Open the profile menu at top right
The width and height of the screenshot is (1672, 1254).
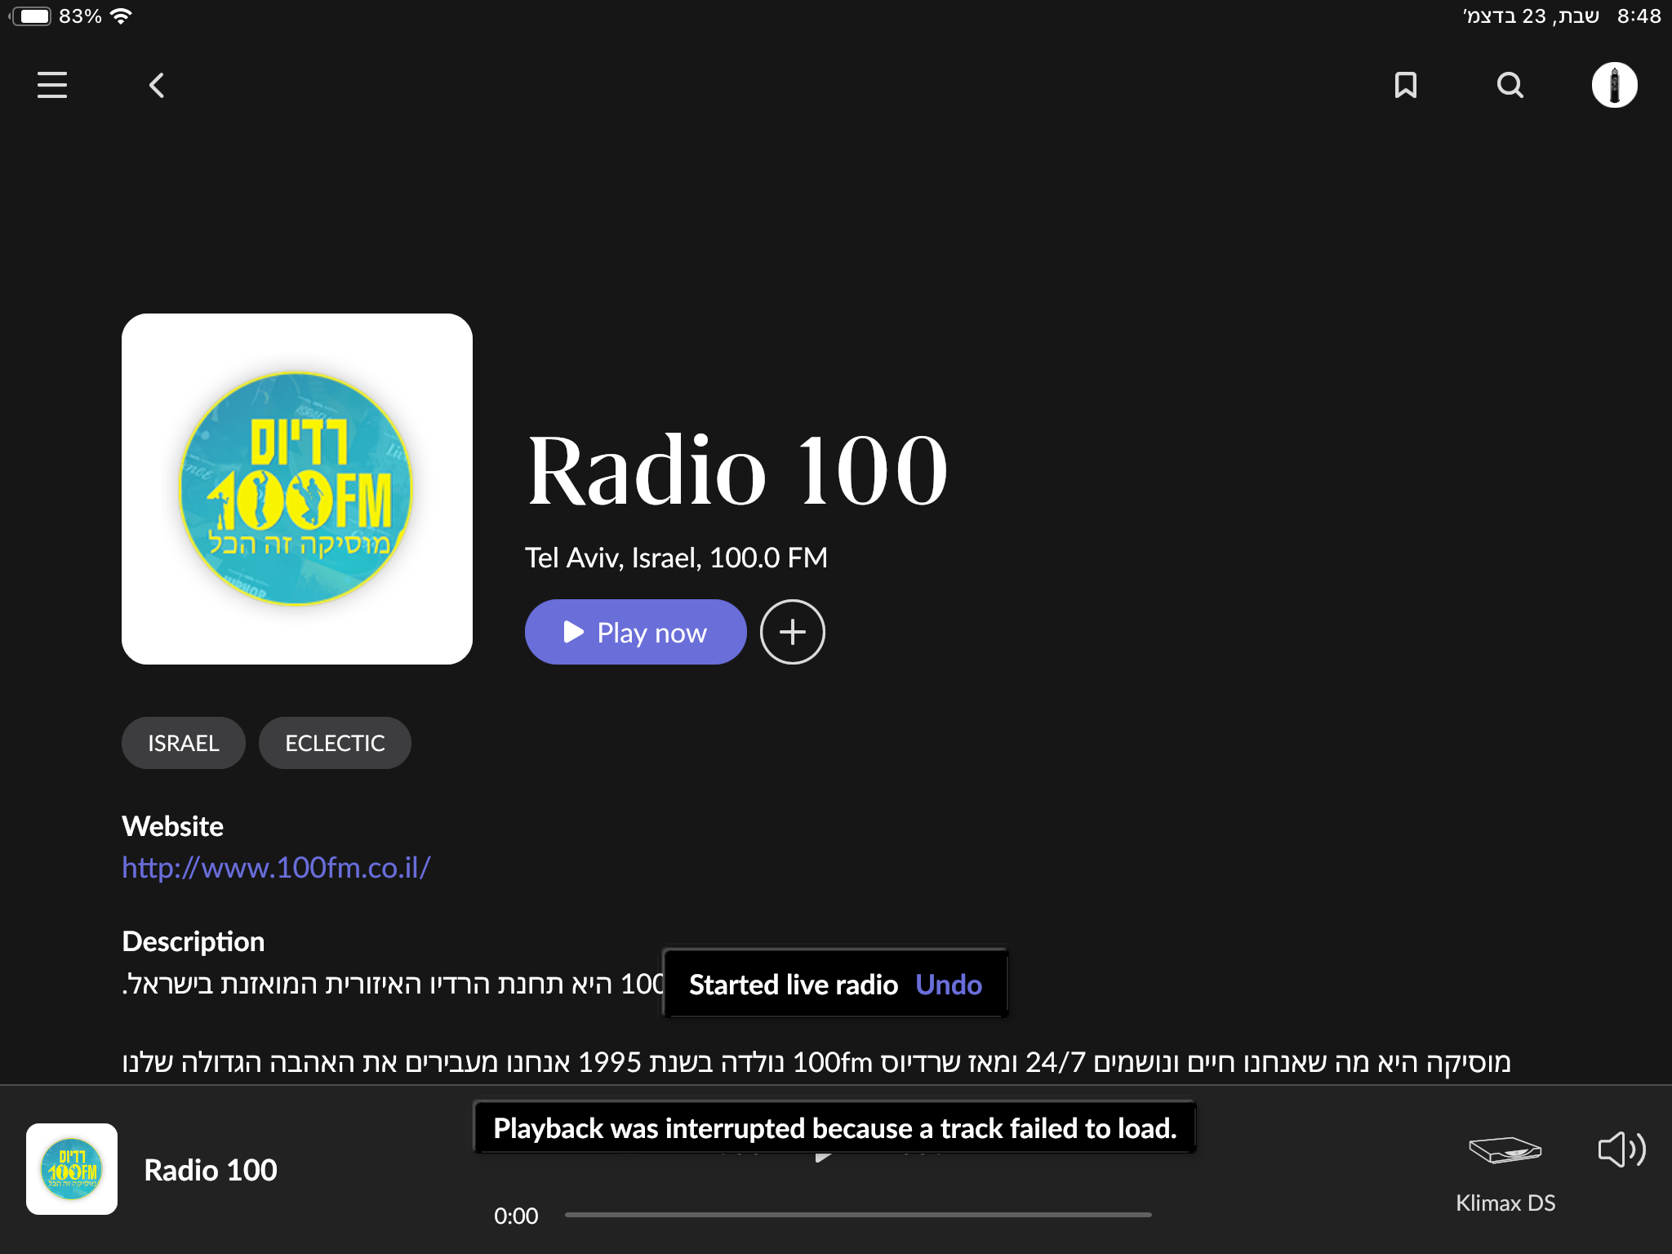1614,85
